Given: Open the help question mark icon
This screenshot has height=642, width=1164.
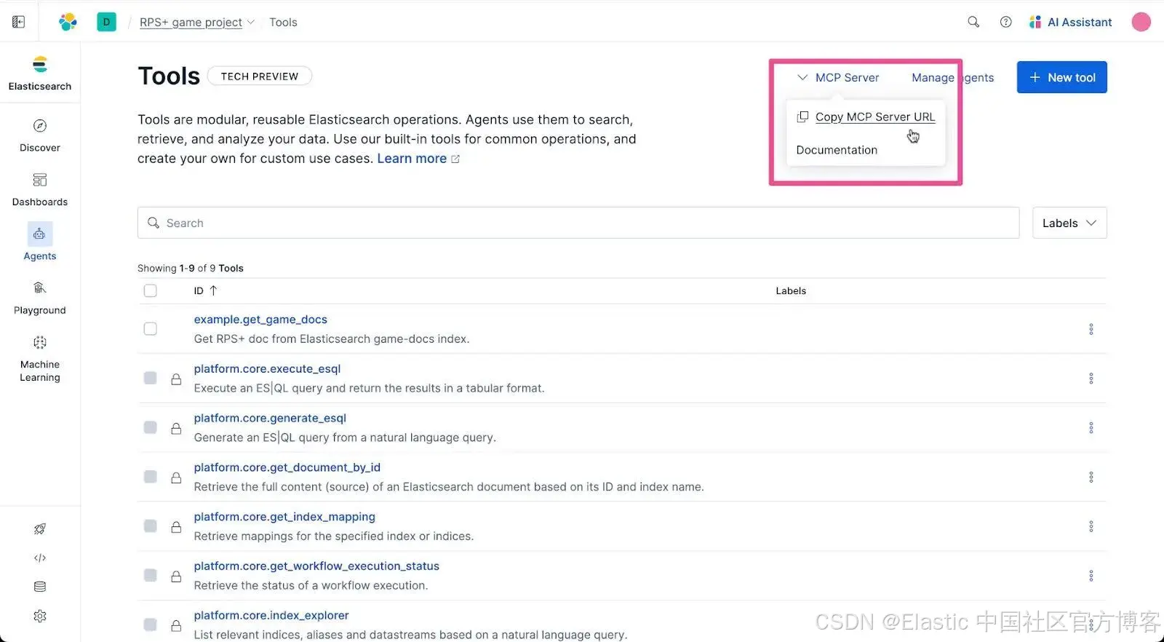Looking at the screenshot, I should [1005, 22].
